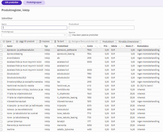Viewport: 163px width, 132px height.
Task: Click product code it_ohjelmisto_leasing
Action: [67, 98]
